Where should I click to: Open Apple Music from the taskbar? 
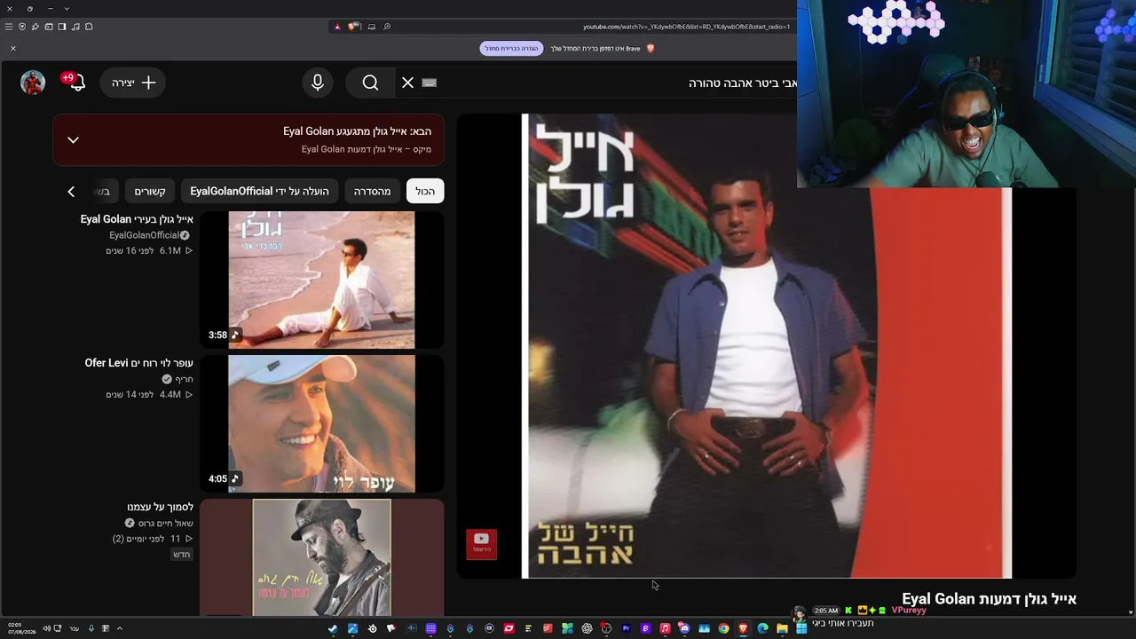pos(665,628)
